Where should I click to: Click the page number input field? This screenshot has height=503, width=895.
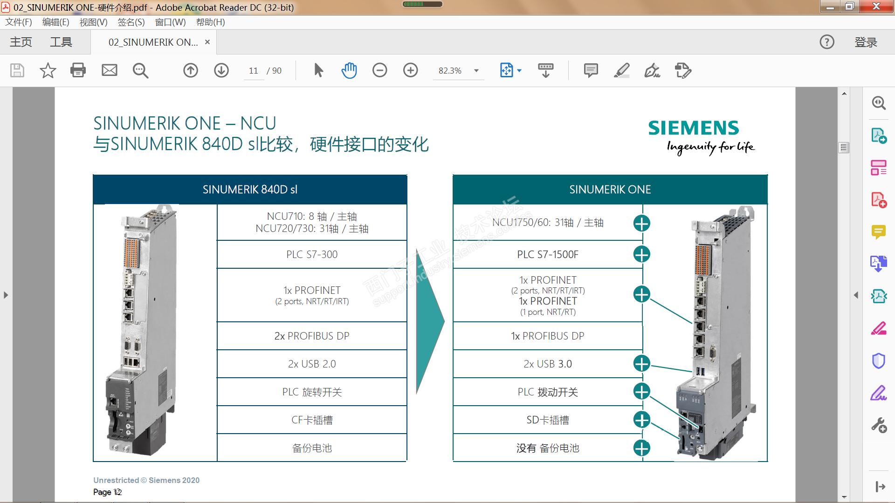click(x=254, y=71)
